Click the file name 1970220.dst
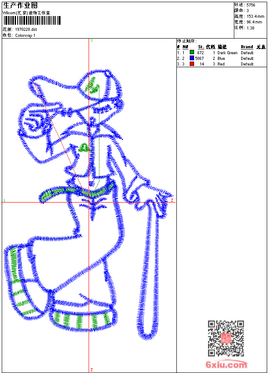 (x=26, y=29)
